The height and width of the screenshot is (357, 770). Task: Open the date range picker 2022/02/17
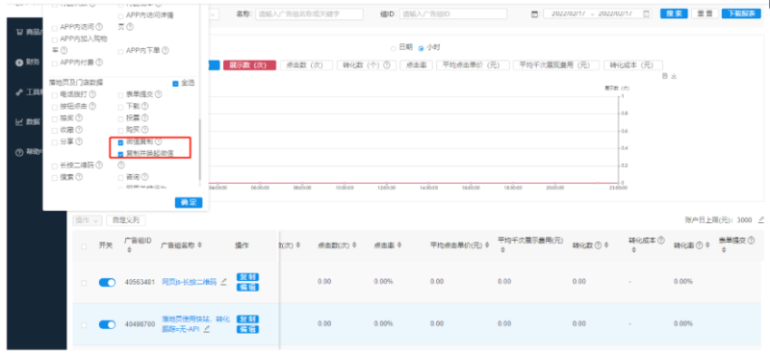click(x=597, y=13)
